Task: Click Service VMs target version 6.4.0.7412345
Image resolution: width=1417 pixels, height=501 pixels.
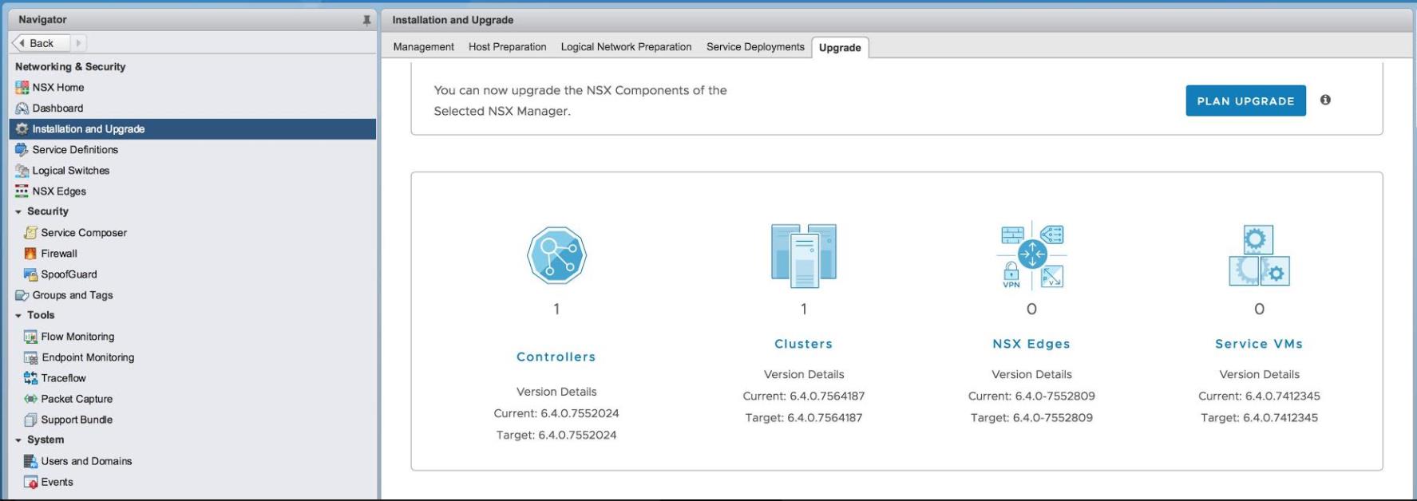Action: pyautogui.click(x=1259, y=417)
